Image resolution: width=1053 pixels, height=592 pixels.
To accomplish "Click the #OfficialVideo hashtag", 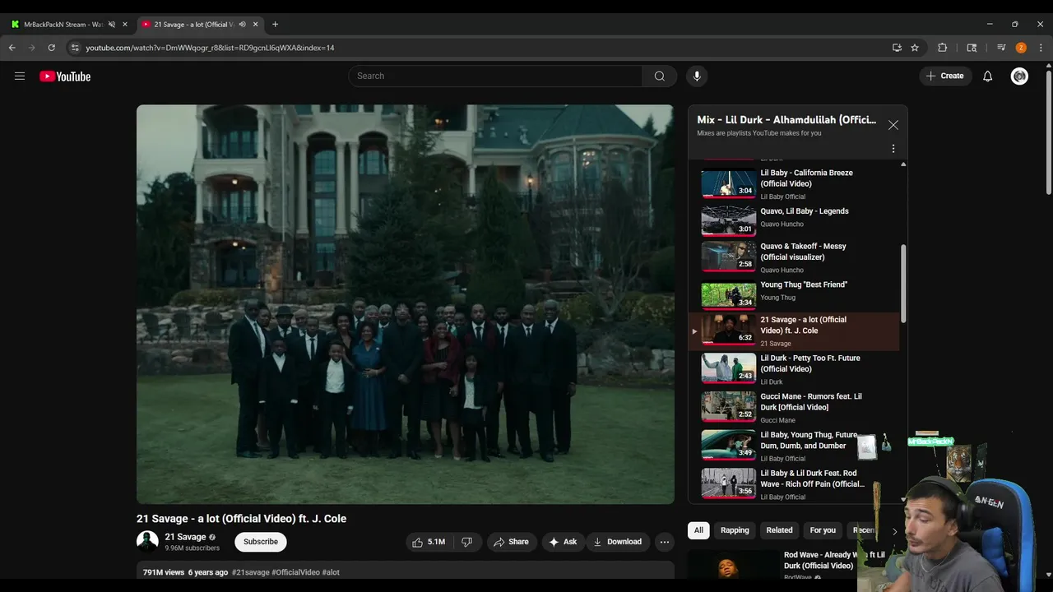I will click(x=296, y=572).
